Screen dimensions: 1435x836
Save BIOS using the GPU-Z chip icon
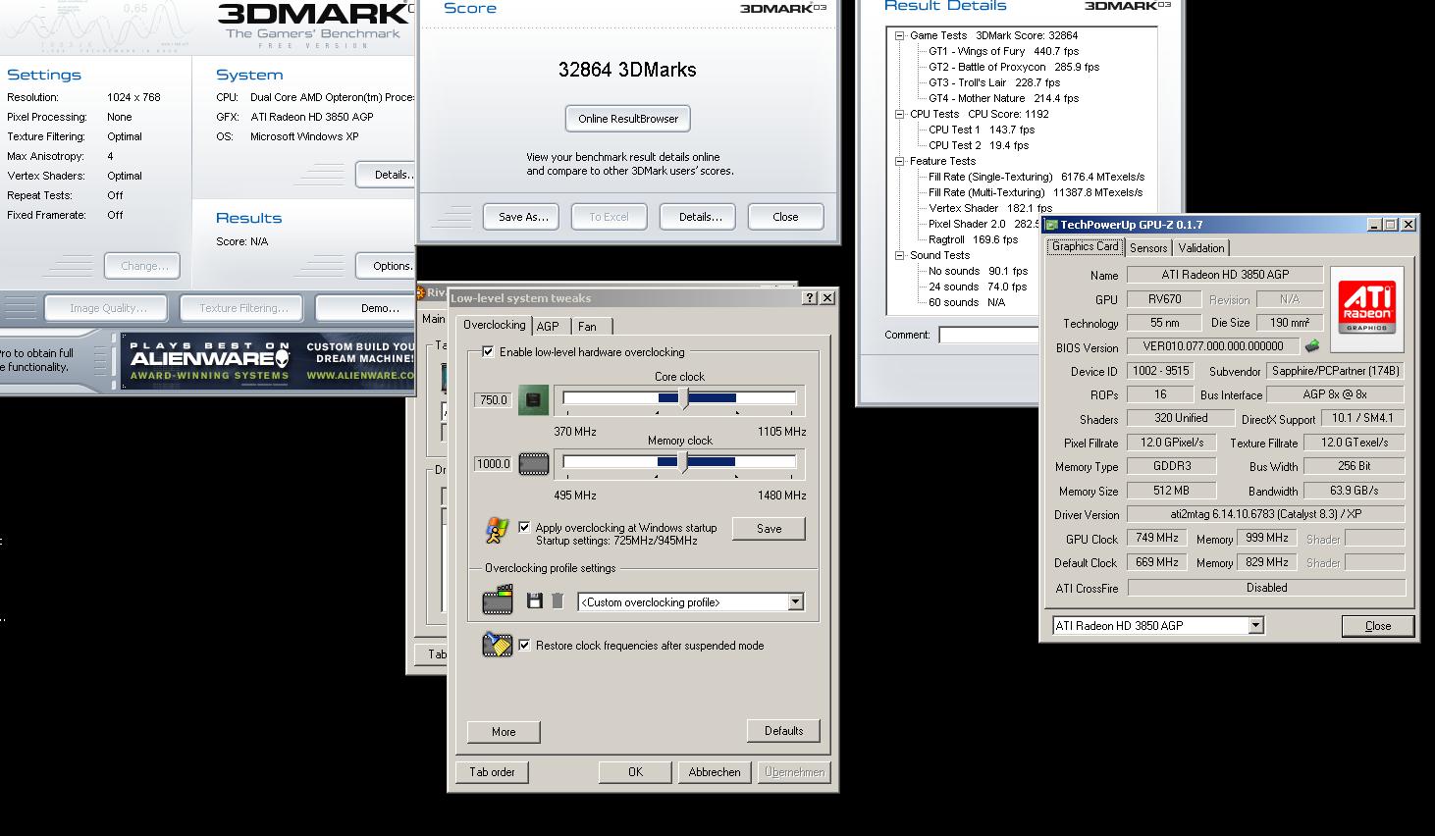coord(1311,346)
